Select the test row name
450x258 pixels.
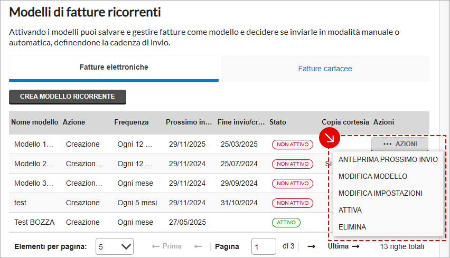tap(20, 203)
